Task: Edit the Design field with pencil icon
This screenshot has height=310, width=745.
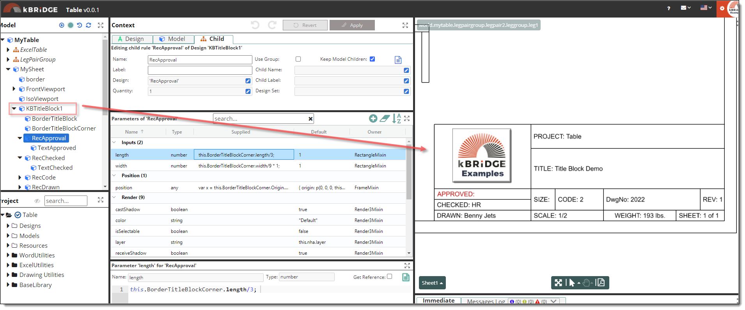Action: point(248,81)
